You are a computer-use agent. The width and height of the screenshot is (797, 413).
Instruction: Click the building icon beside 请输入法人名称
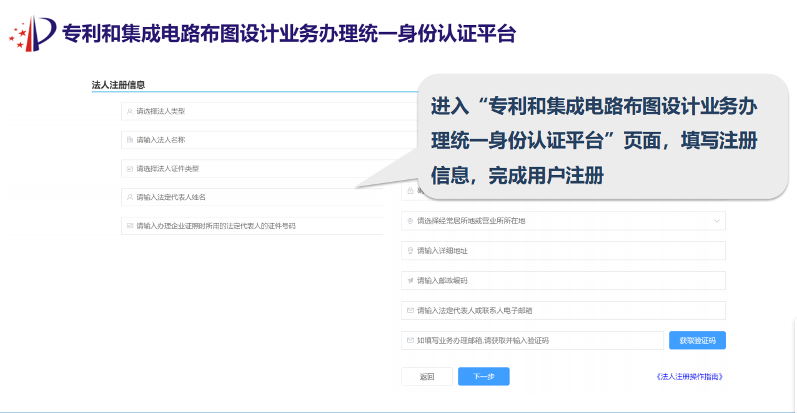pyautogui.click(x=130, y=140)
